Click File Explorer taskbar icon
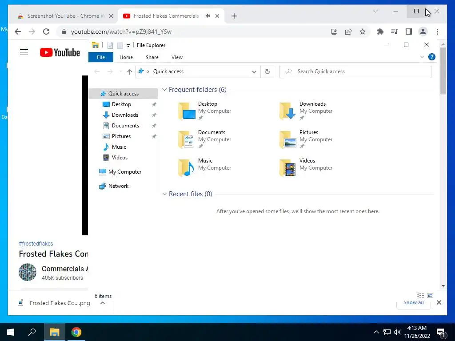 click(x=54, y=332)
